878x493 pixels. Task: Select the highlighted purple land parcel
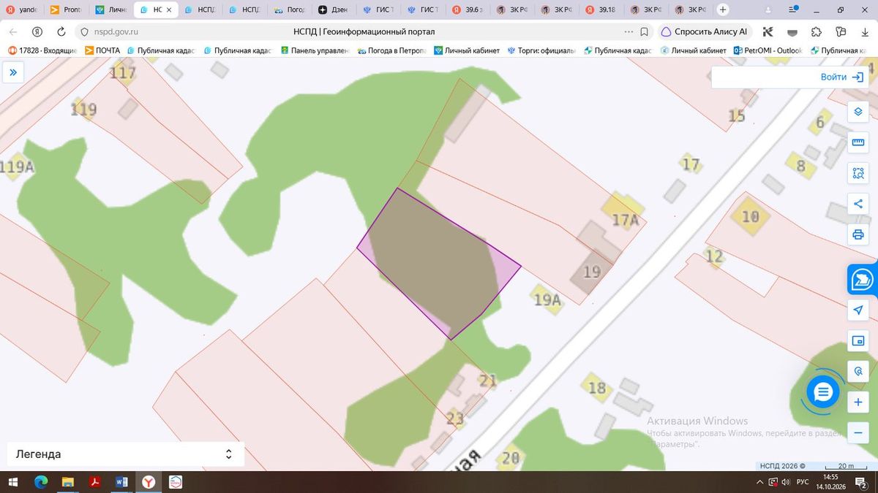[438, 263]
